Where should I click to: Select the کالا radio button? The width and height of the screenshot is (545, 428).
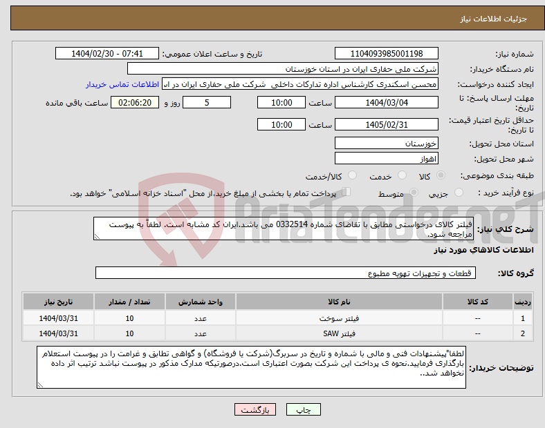pyautogui.click(x=441, y=175)
